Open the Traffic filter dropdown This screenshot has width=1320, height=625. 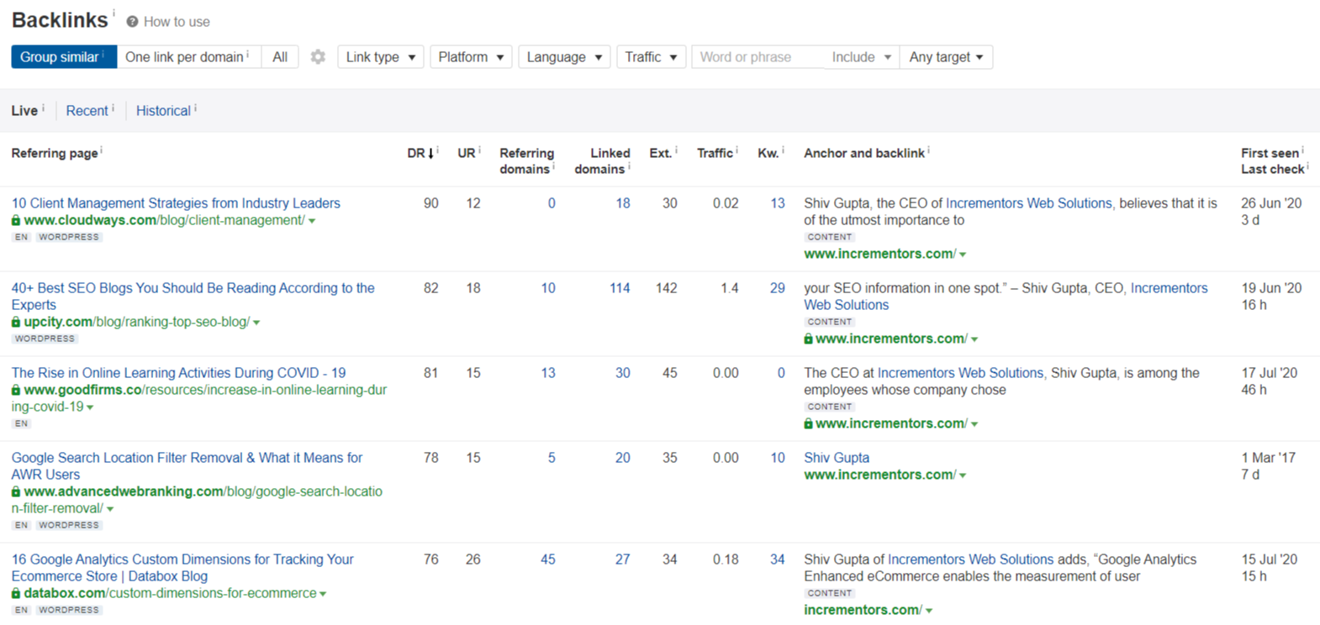click(x=652, y=57)
